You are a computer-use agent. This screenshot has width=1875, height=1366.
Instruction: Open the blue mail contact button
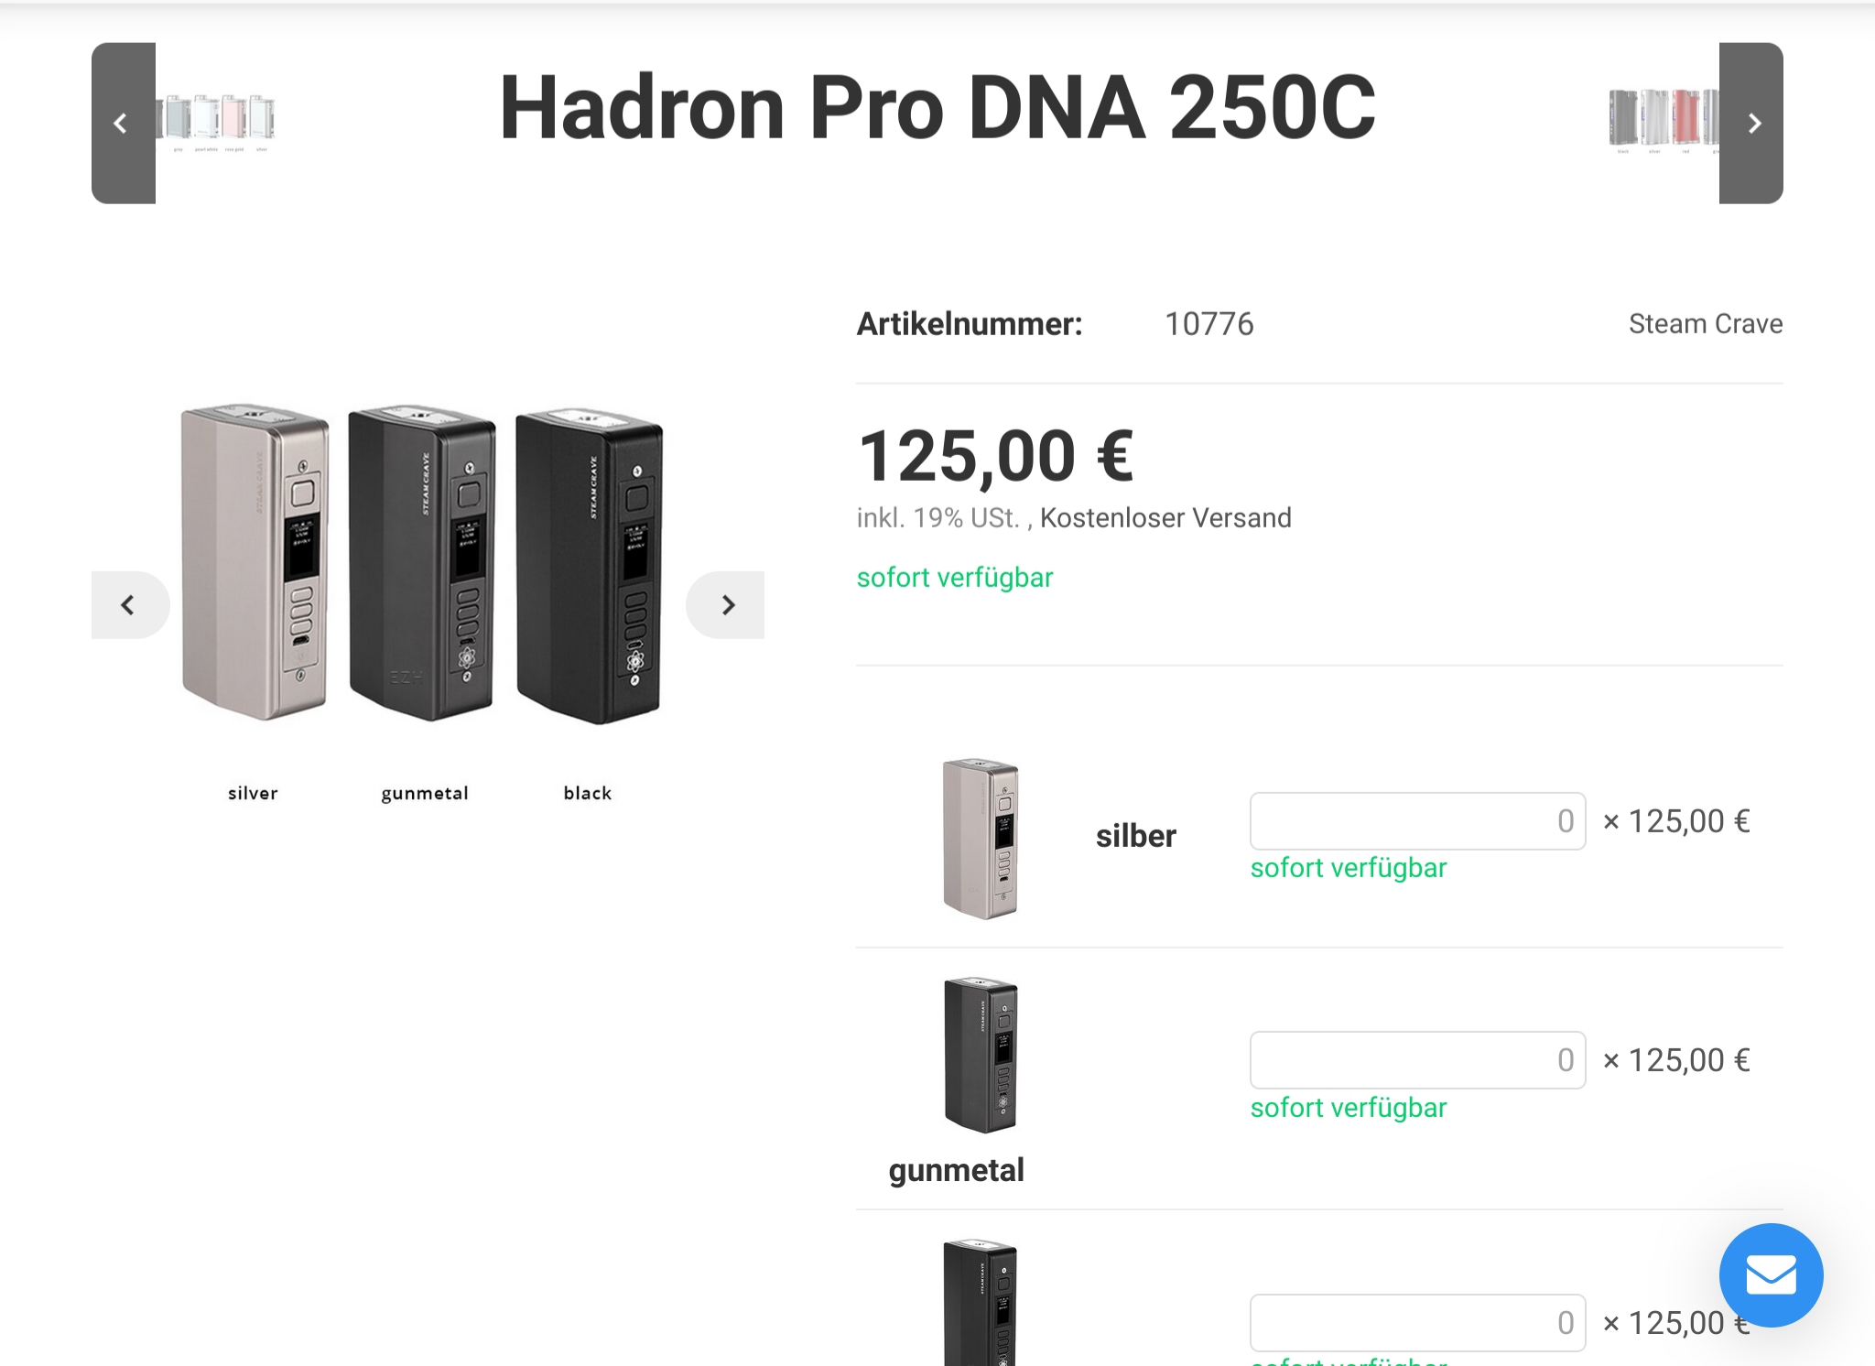1771,1274
